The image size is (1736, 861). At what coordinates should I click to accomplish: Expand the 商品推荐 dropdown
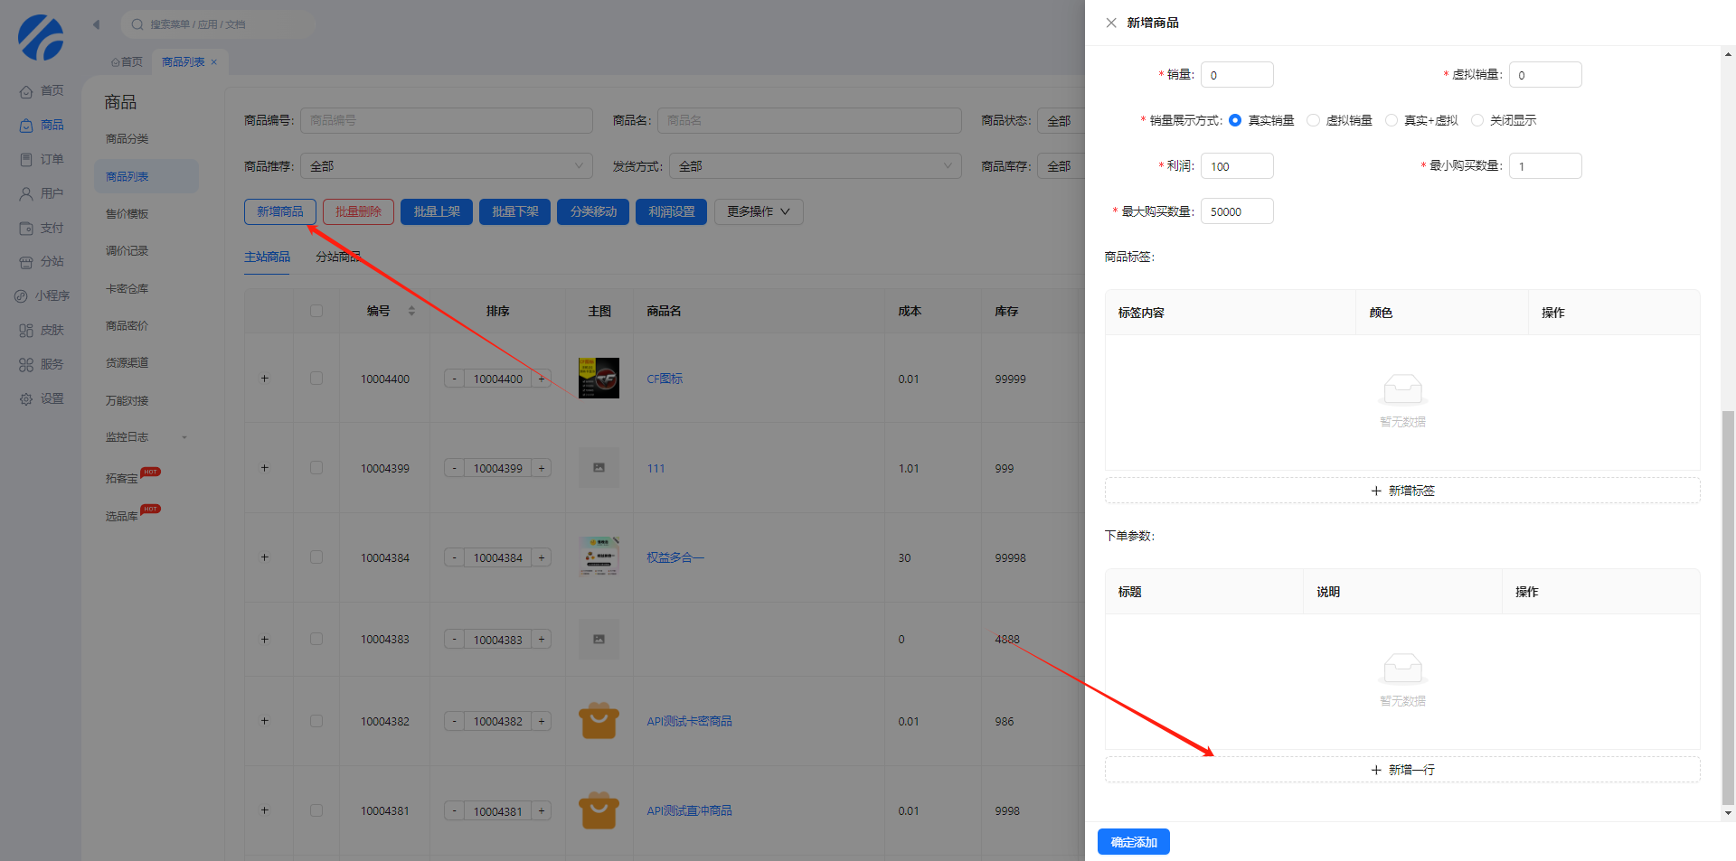pos(446,166)
